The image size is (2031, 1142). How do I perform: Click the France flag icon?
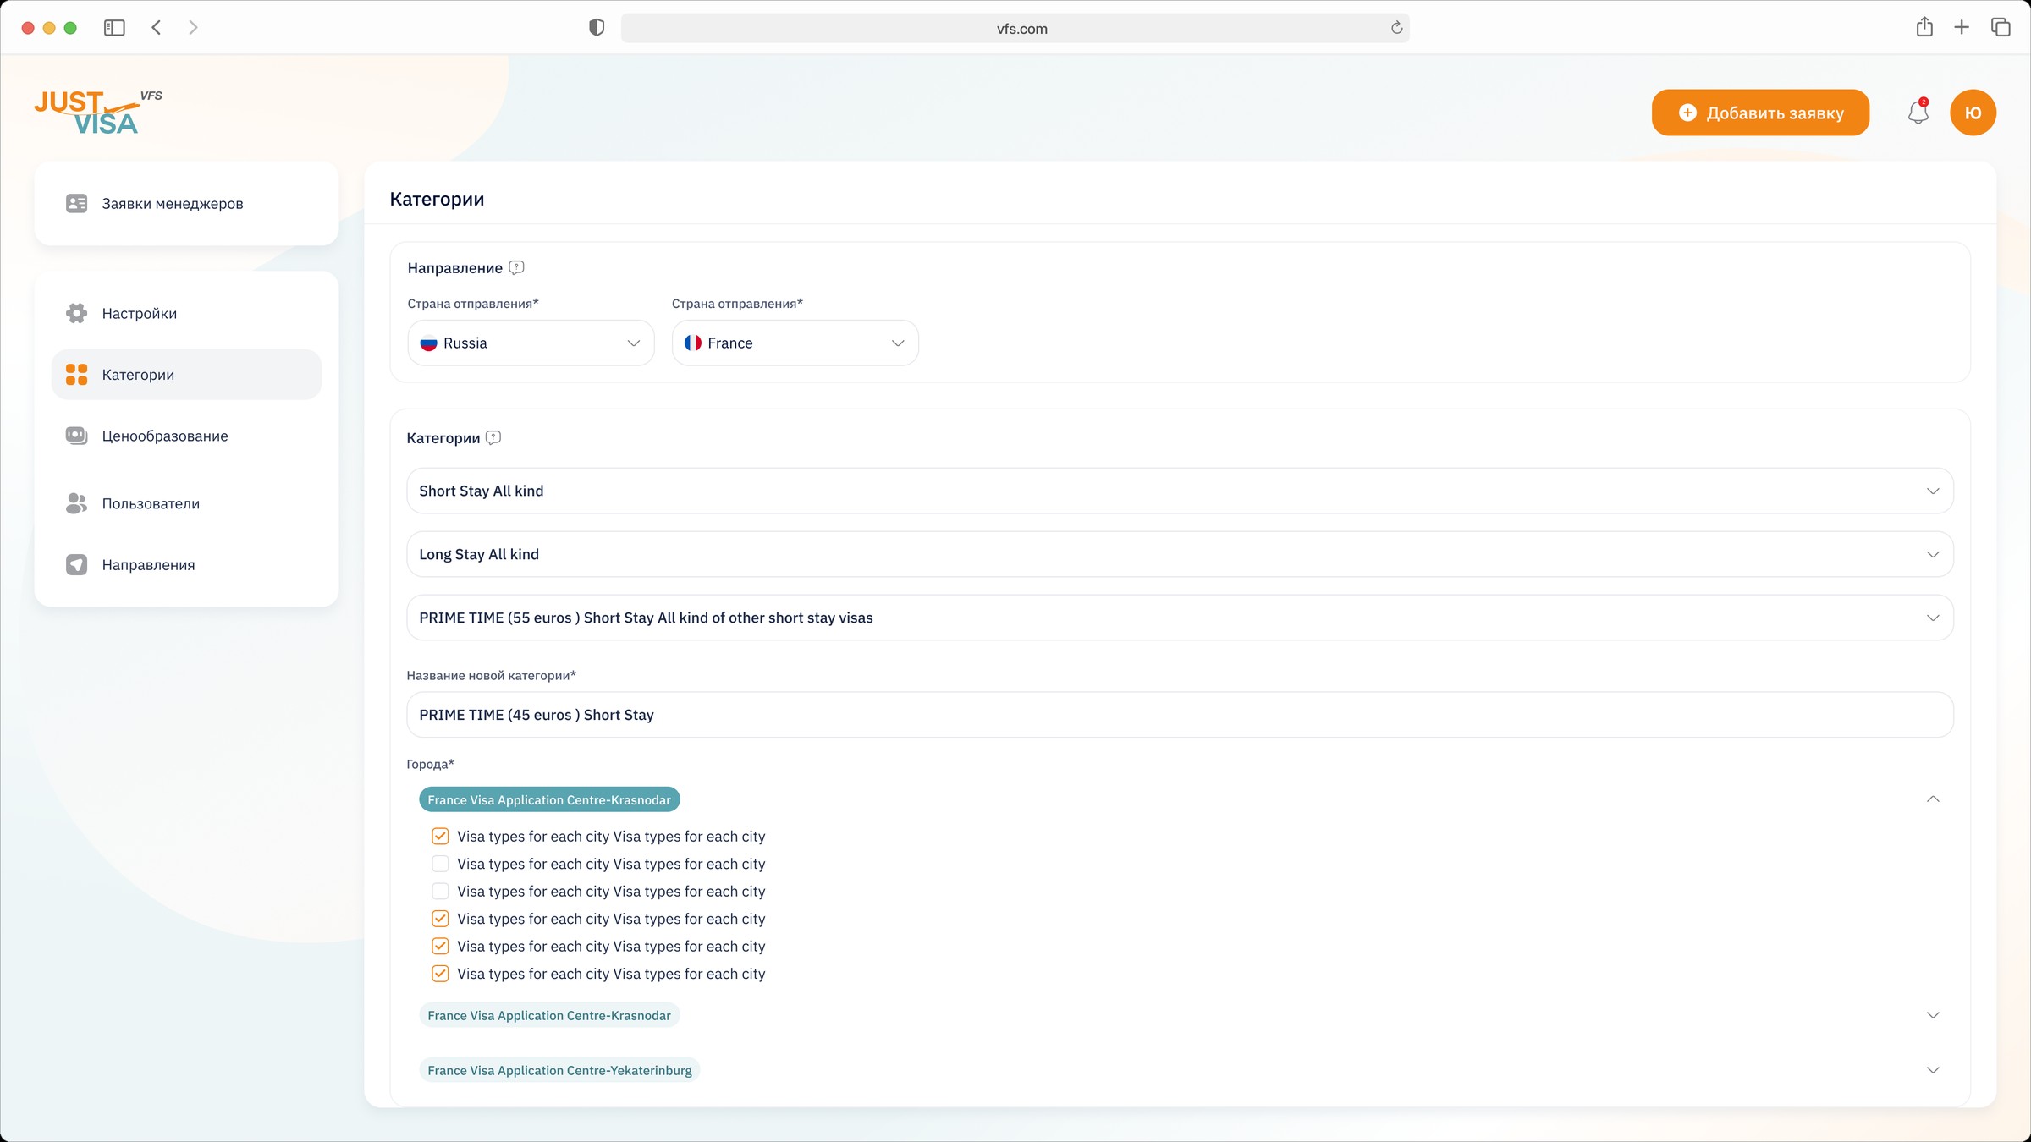[x=693, y=343]
